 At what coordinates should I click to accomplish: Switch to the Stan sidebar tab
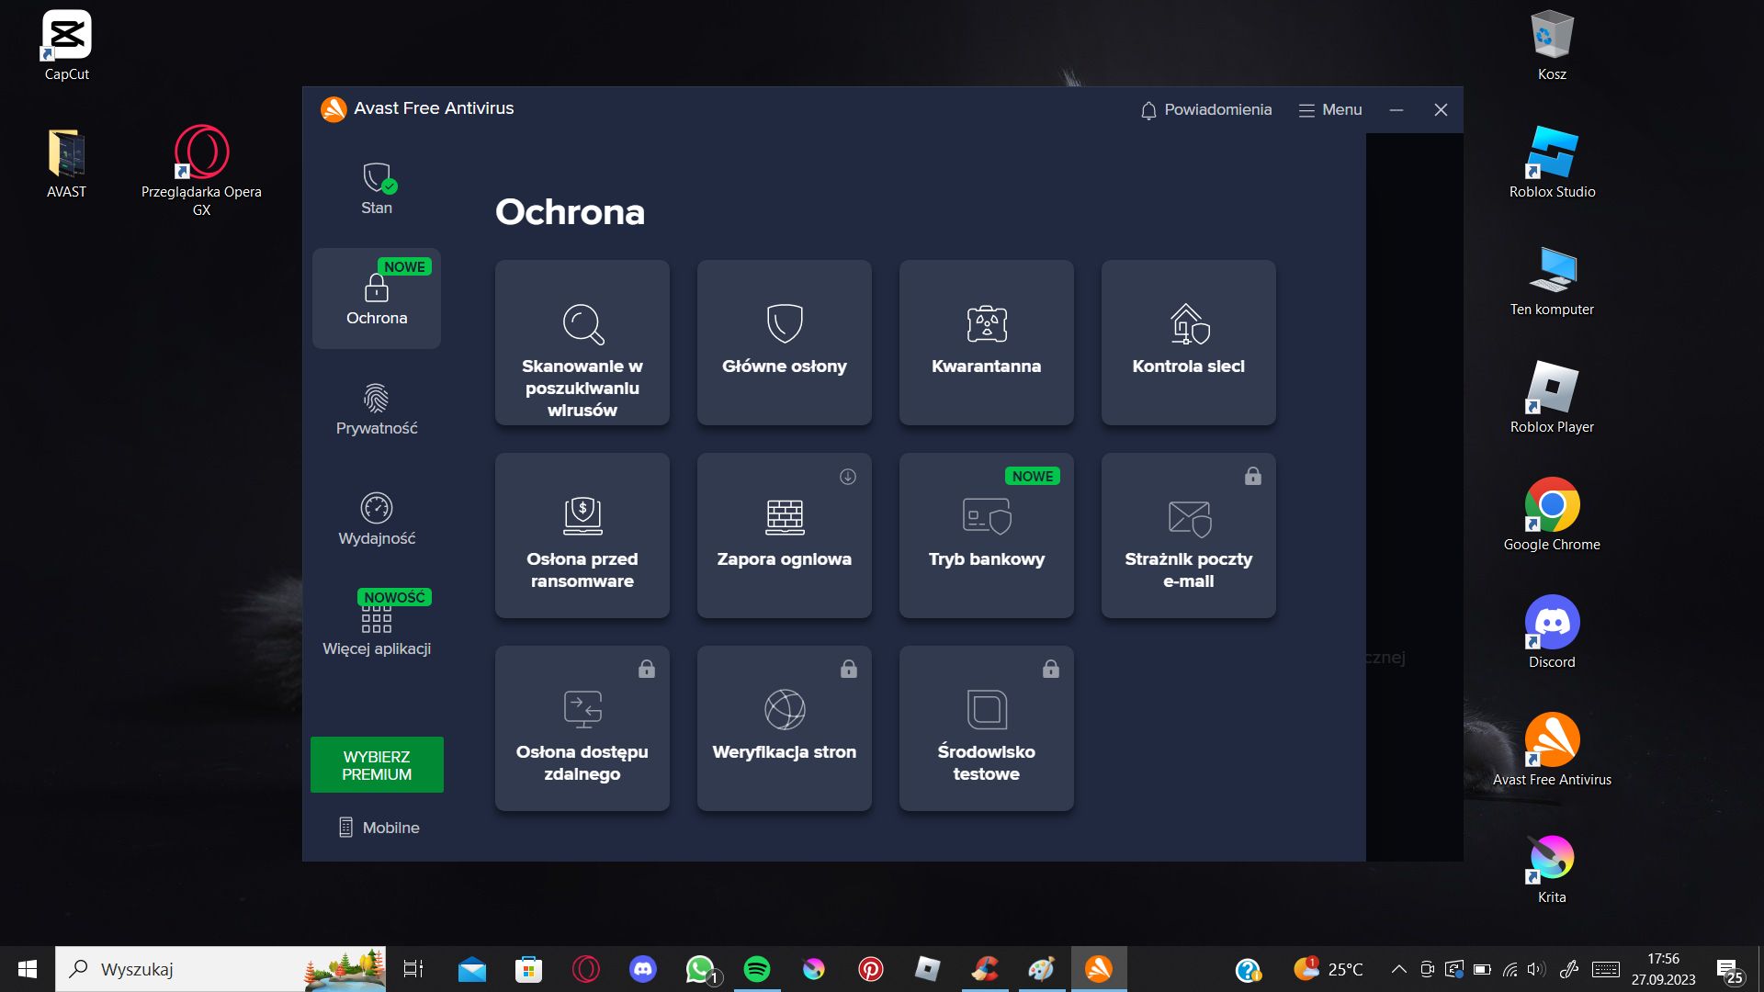point(377,188)
